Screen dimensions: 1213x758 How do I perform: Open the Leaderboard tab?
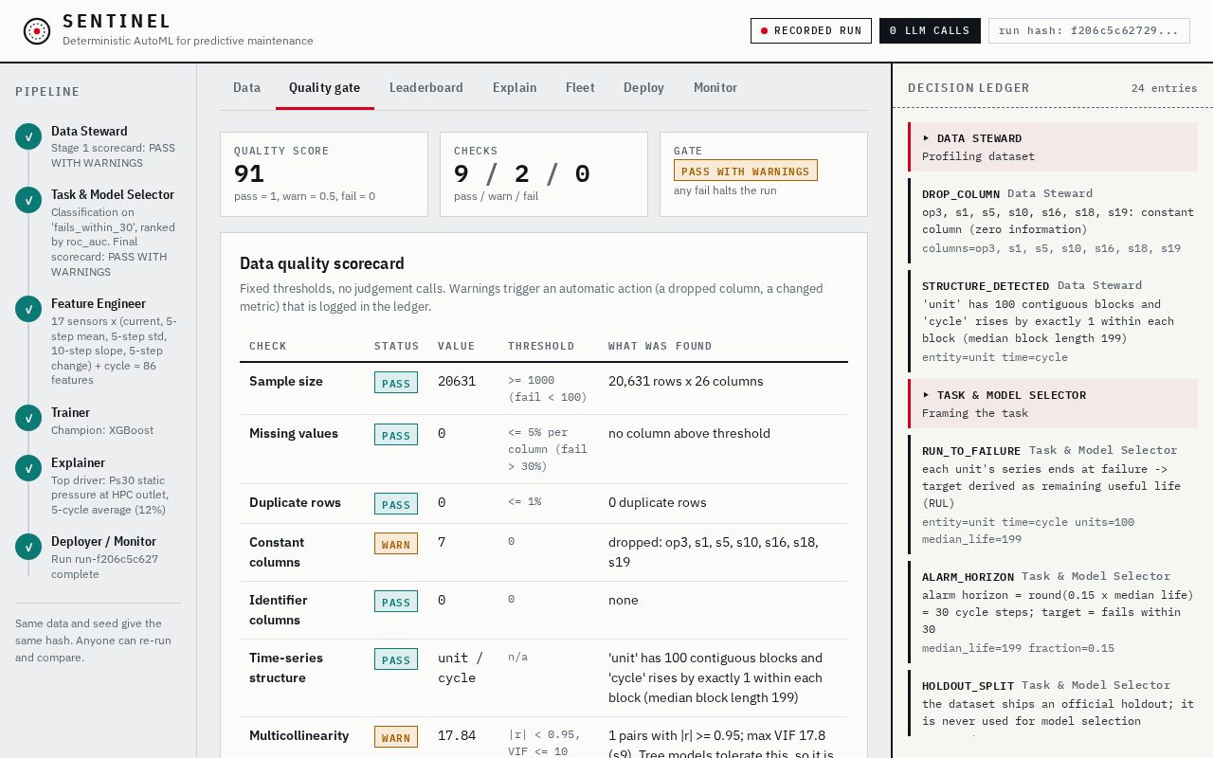426,87
